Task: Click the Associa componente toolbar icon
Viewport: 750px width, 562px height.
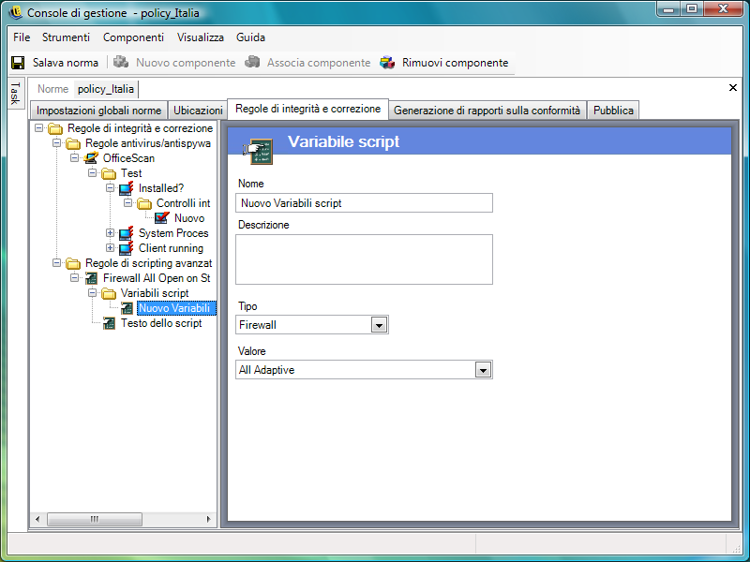Action: pos(252,62)
